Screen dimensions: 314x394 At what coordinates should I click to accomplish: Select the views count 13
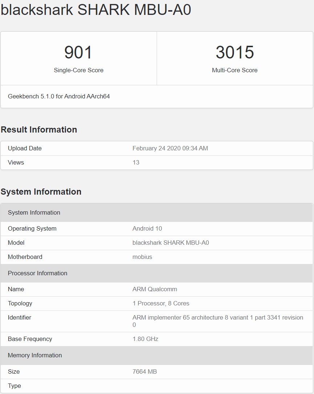136,162
